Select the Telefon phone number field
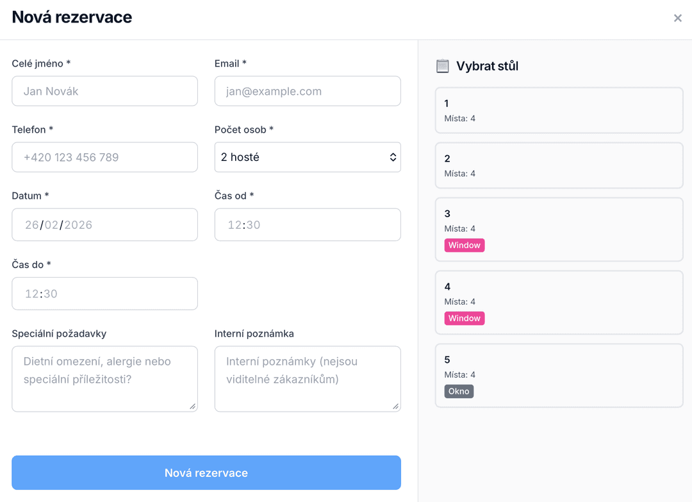692x502 pixels. click(x=104, y=157)
